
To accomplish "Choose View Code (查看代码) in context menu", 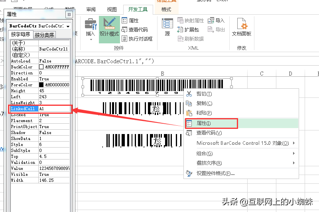I will [x=241, y=133].
